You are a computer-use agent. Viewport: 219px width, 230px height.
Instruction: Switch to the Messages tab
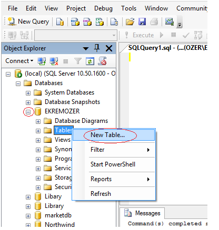(142, 213)
